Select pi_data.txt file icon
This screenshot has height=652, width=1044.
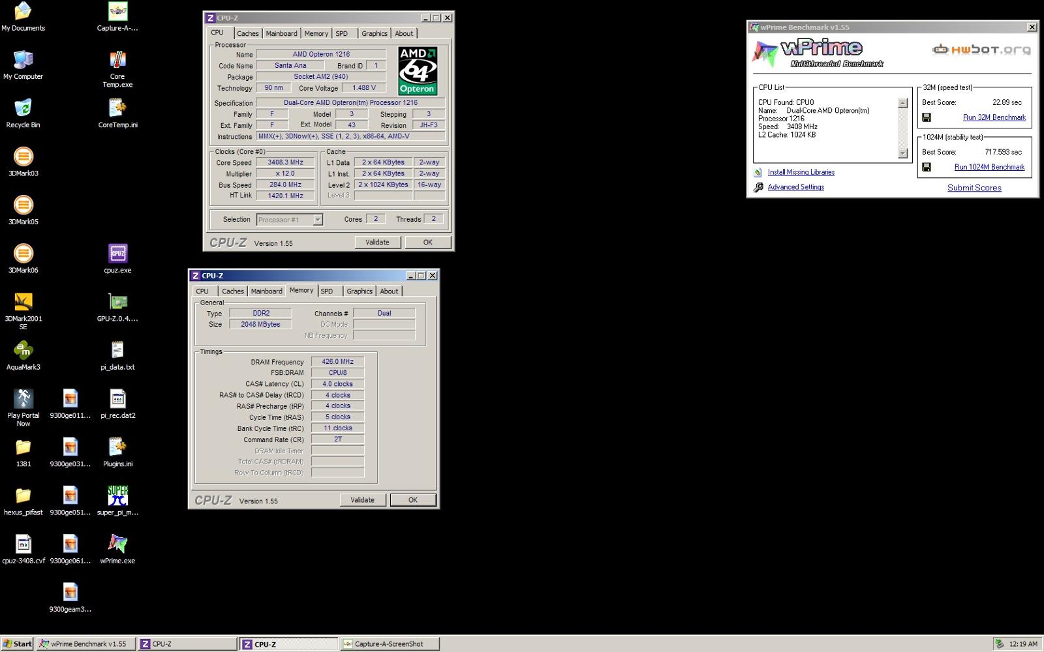click(x=117, y=355)
